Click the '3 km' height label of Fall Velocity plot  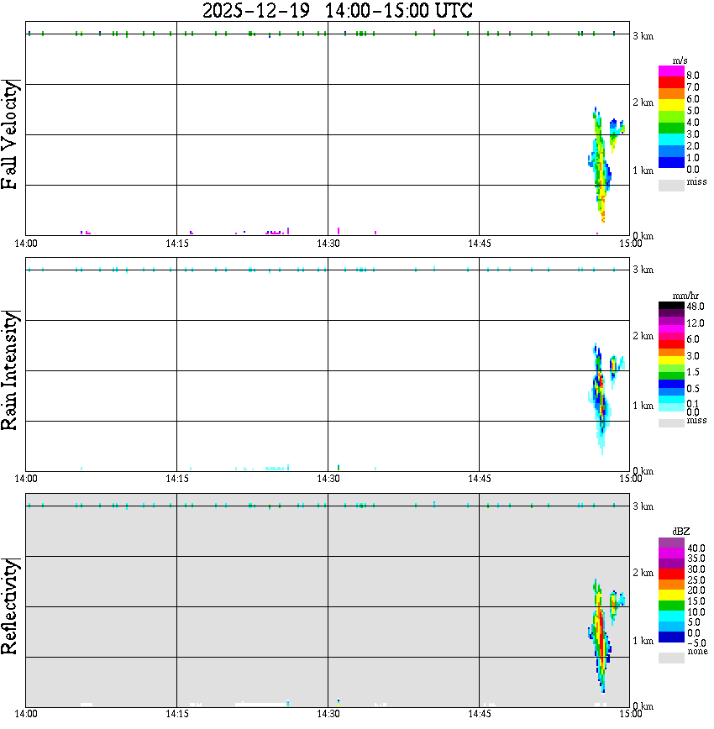click(x=643, y=36)
